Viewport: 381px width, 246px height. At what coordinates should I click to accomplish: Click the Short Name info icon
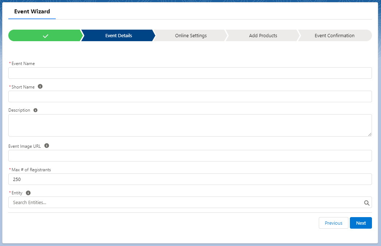(x=40, y=87)
